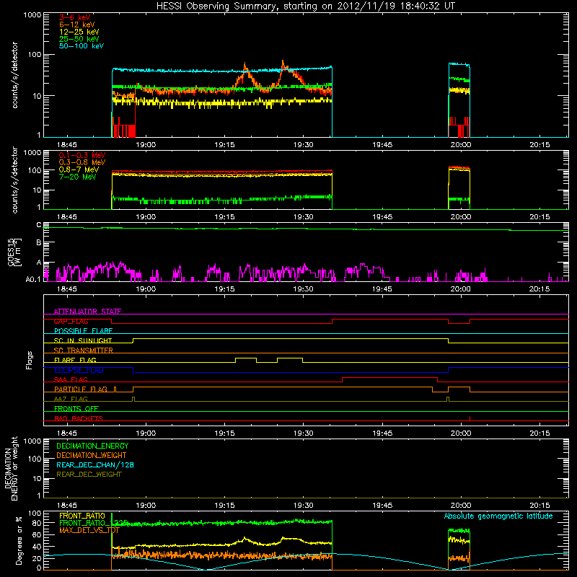Select the BAD_PACKETS label
Screen dimensions: 577x577
[x=79, y=418]
